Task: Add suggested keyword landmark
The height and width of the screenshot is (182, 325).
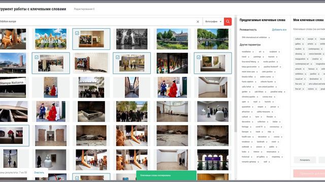Action: pyautogui.click(x=267, y=142)
